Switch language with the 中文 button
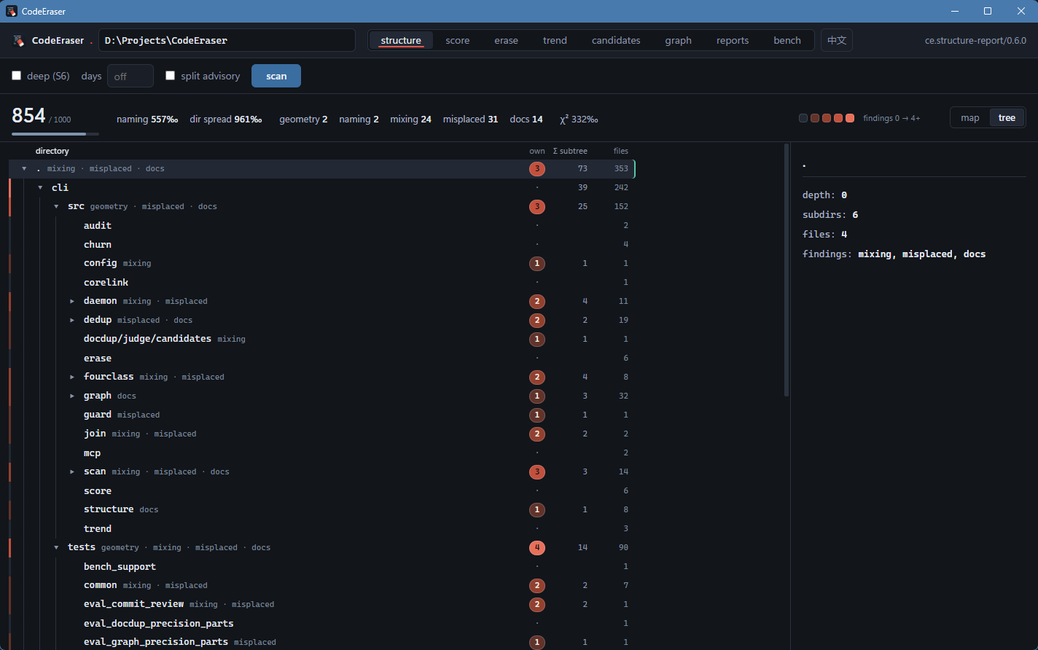The image size is (1038, 650). [x=837, y=41]
